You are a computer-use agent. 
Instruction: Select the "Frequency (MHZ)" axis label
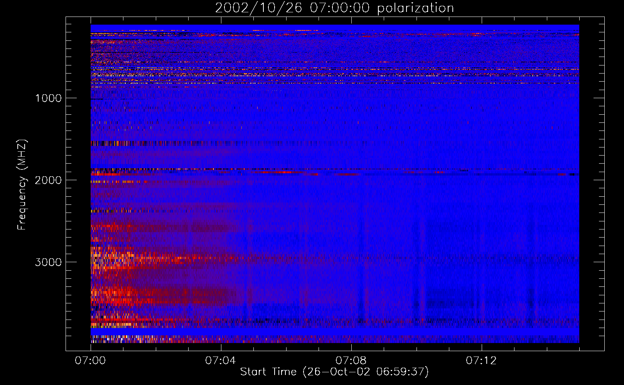coord(22,185)
